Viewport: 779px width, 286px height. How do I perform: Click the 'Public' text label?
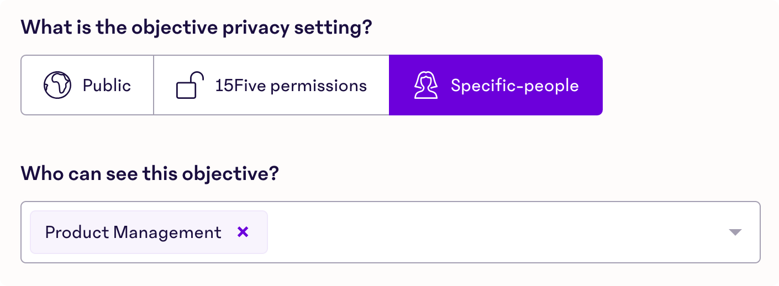point(107,86)
